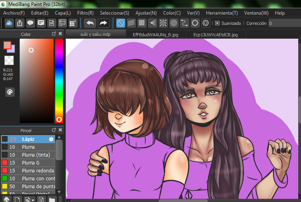301x202 pixels.
Task: Pop out the Color panel
Action: [54, 34]
